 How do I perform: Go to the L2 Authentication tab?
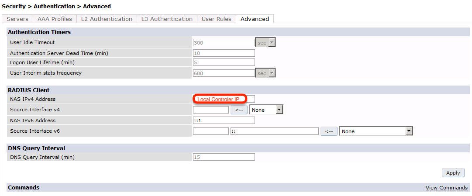(x=107, y=19)
